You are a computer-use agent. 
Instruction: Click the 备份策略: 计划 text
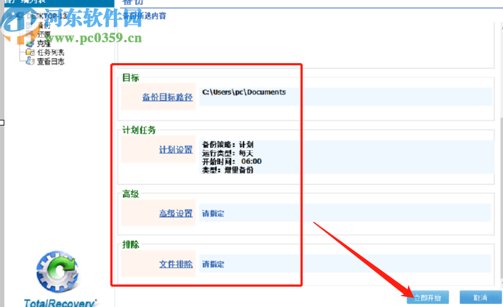pos(228,144)
